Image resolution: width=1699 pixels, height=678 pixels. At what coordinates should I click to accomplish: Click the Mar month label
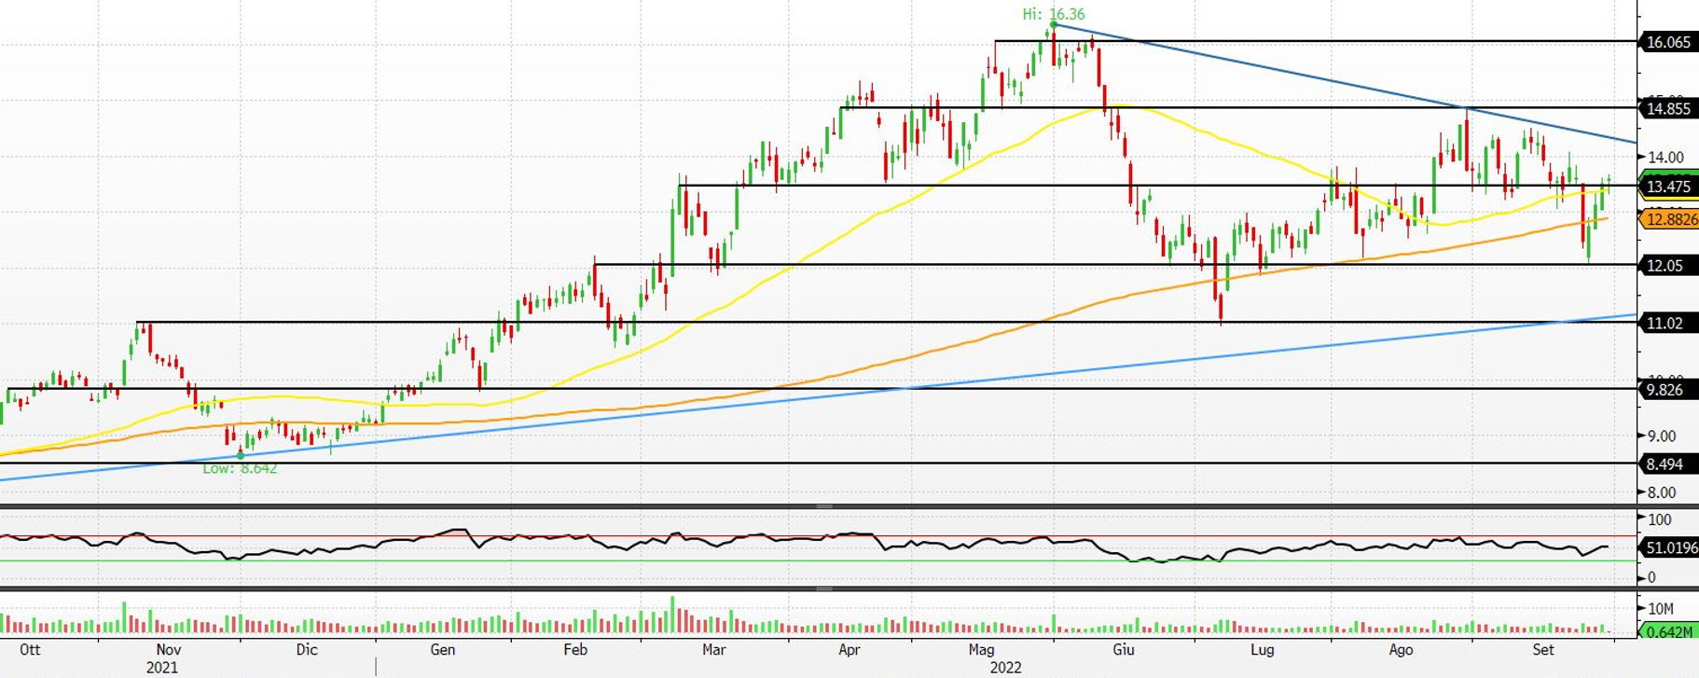[x=713, y=649]
